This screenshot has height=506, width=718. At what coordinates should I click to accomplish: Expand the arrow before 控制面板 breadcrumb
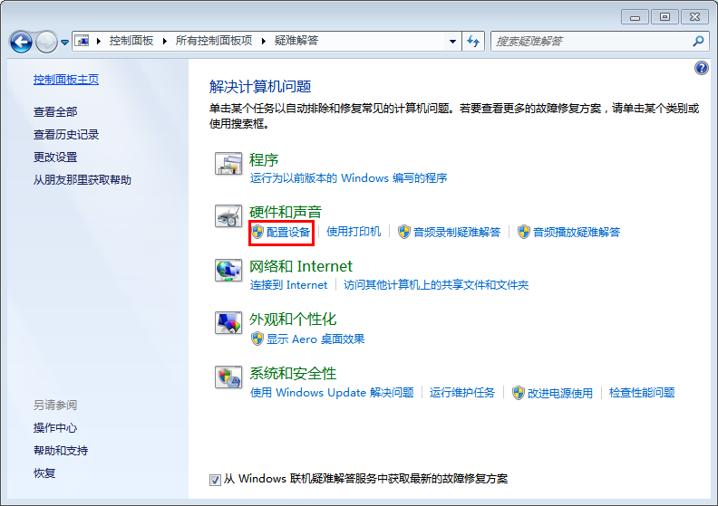[x=99, y=41]
